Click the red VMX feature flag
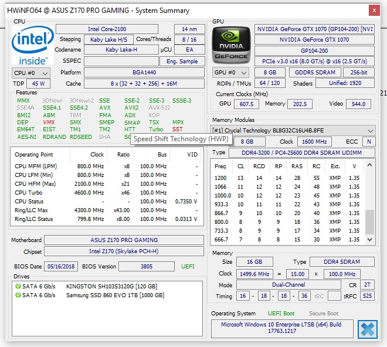 coord(49,122)
